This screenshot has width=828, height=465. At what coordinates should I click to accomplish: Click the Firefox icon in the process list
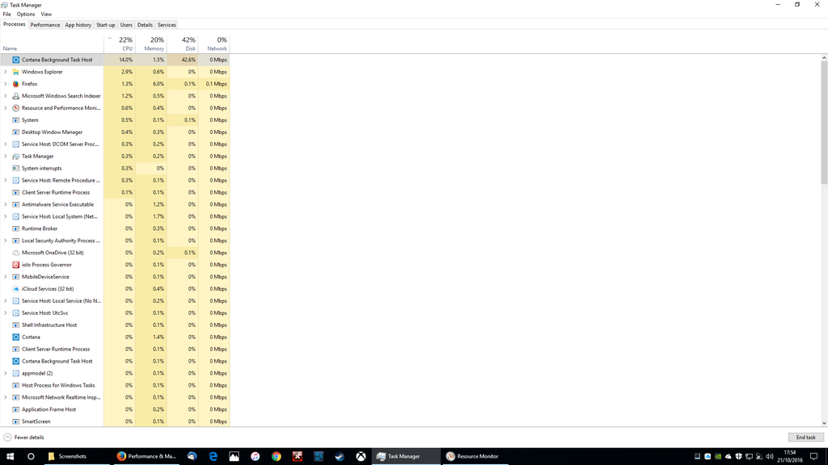pos(16,84)
